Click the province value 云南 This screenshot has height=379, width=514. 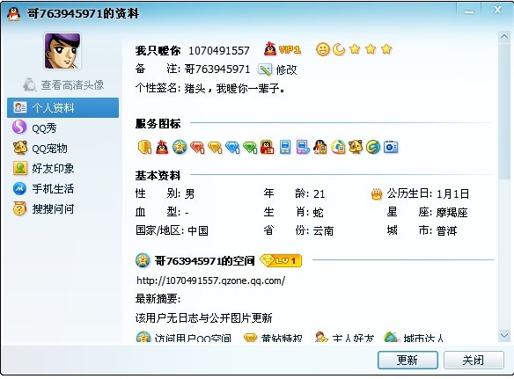pyautogui.click(x=323, y=230)
